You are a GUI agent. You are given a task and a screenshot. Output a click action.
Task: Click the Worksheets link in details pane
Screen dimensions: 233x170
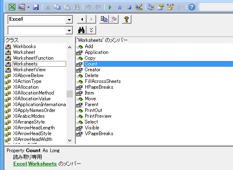(x=42, y=164)
